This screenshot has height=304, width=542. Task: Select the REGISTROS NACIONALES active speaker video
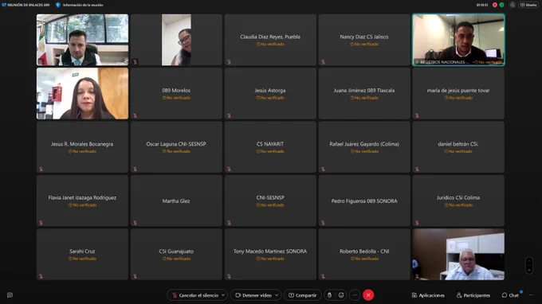tap(458, 40)
